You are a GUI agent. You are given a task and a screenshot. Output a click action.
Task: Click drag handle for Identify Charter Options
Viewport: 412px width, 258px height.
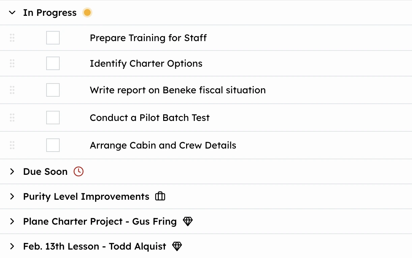coord(12,63)
